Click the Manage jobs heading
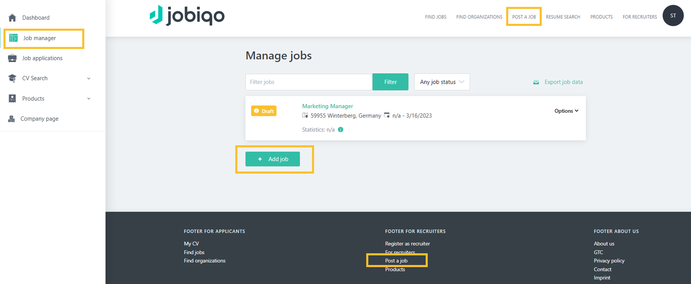Viewport: 691px width, 284px height. (278, 56)
